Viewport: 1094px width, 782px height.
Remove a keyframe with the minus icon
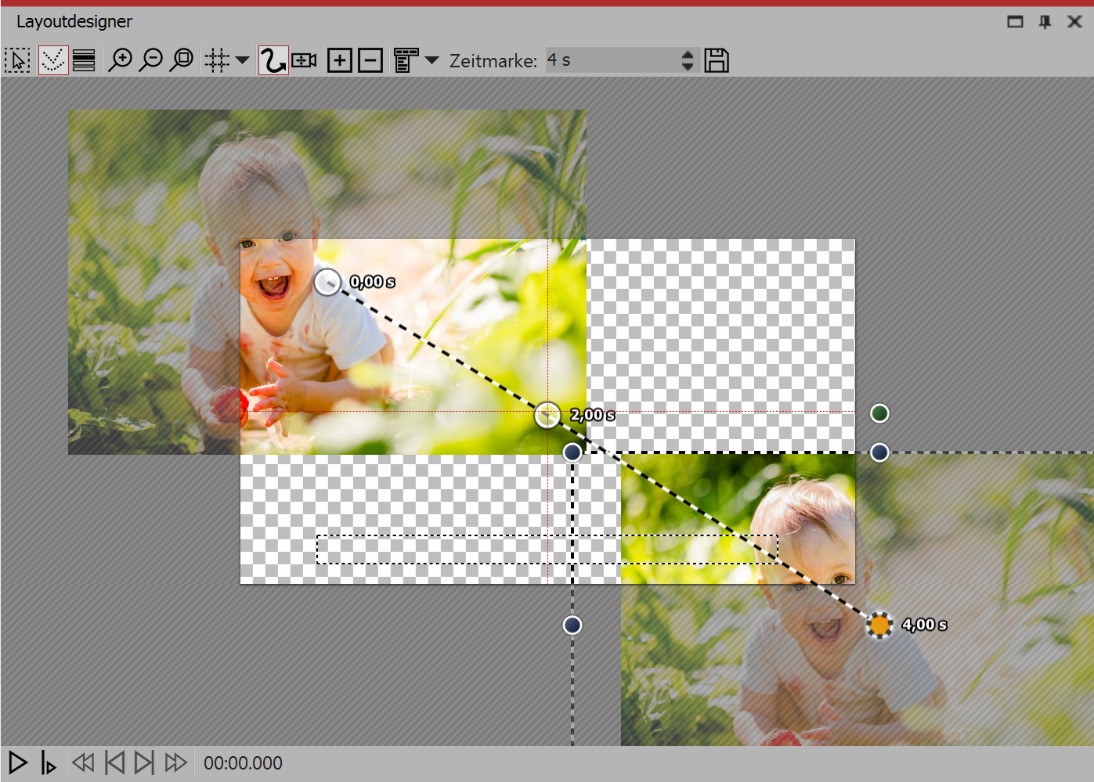tap(370, 60)
